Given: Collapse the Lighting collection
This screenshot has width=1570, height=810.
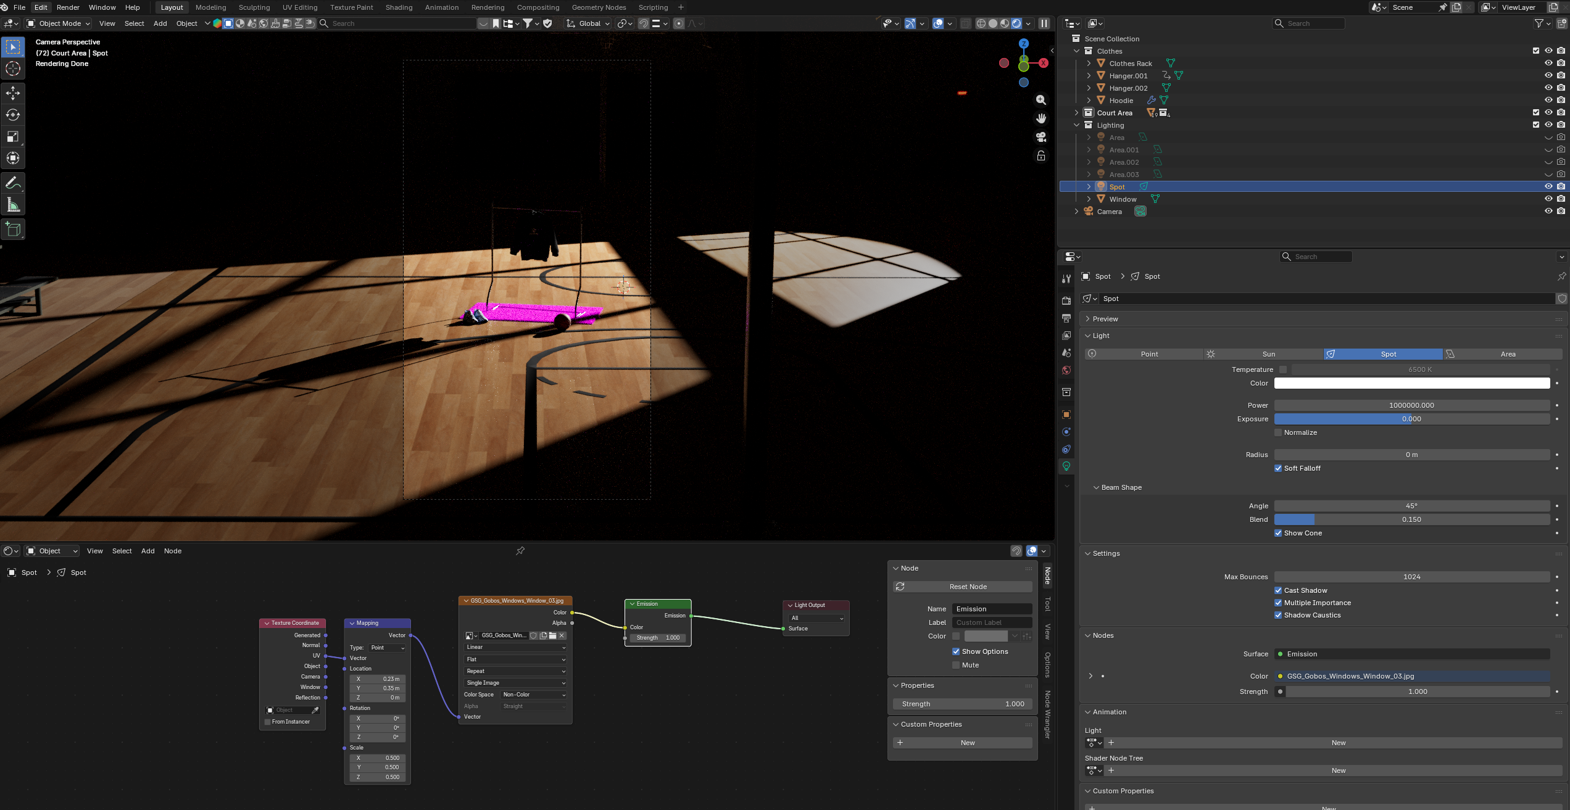Looking at the screenshot, I should coord(1077,125).
